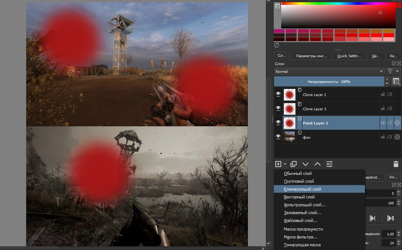This screenshot has width=402, height=250.
Task: Open add-layer dropdown arrow beside plus icon
Action: [285, 164]
